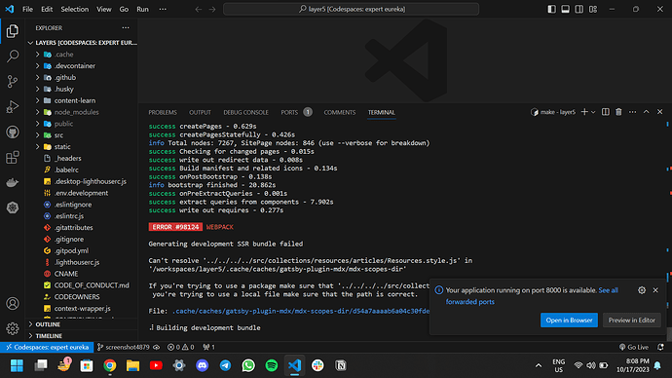The height and width of the screenshot is (378, 672).
Task: Toggle Go Live server
Action: 634,347
